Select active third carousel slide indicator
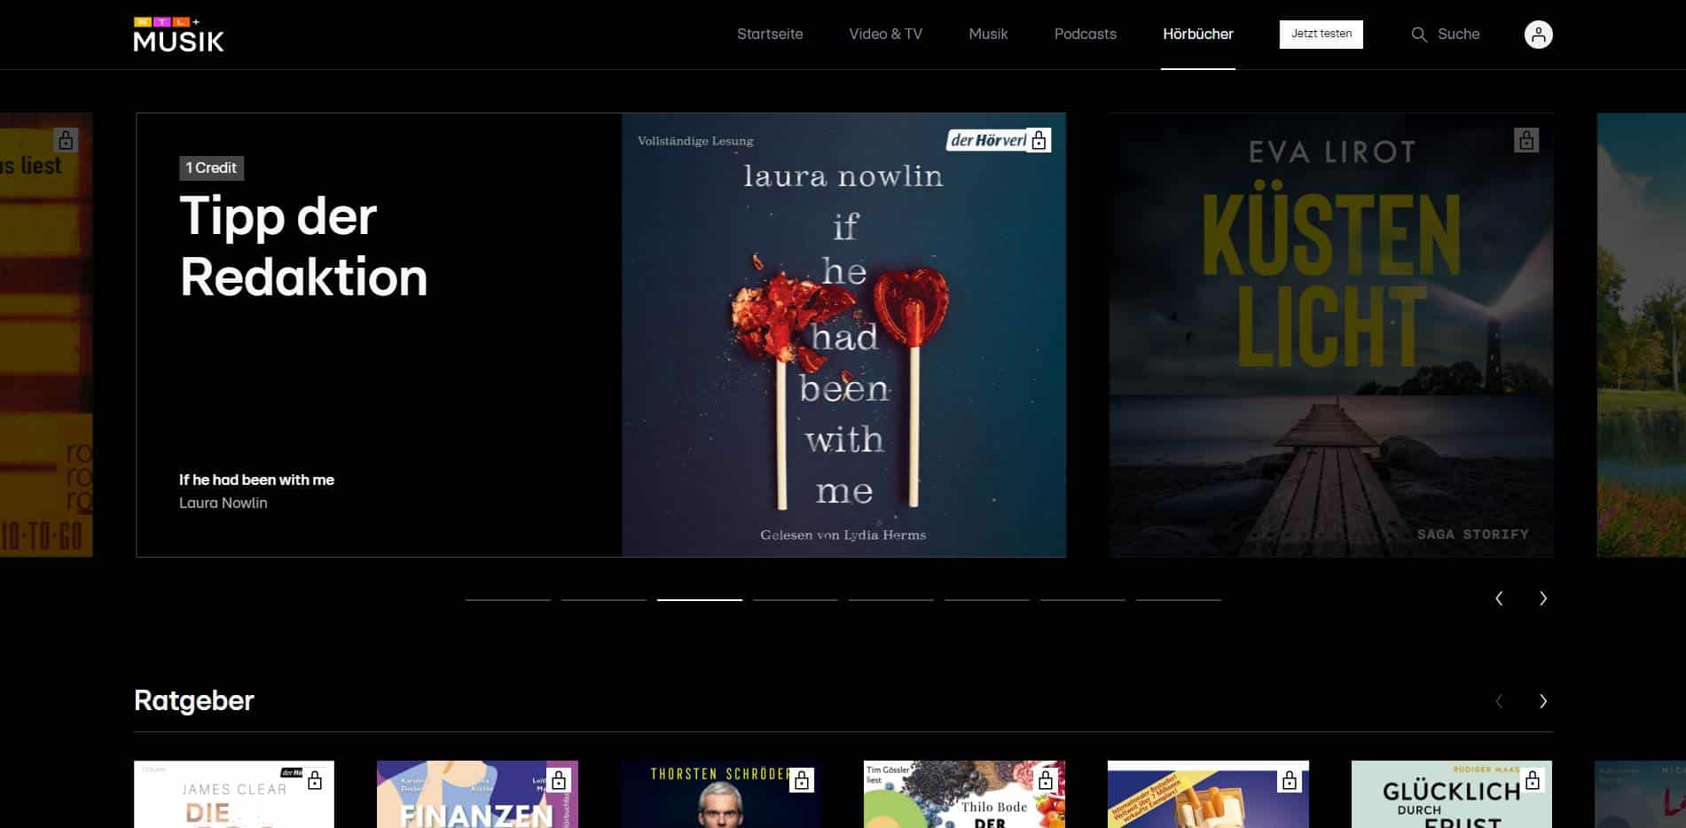The height and width of the screenshot is (828, 1686). [700, 600]
